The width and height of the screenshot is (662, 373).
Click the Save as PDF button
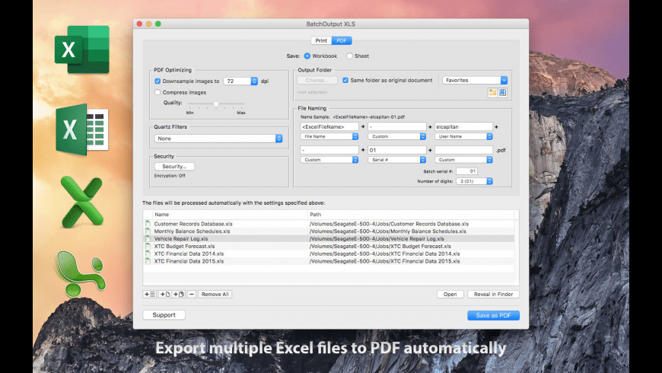pos(493,315)
